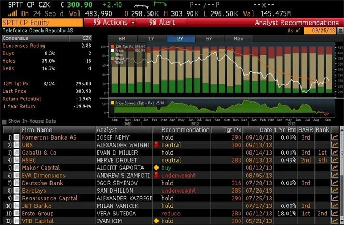Click document icon beside Deutsche Bank
Image resolution: width=344 pixels, height=225 pixels.
coord(16,183)
